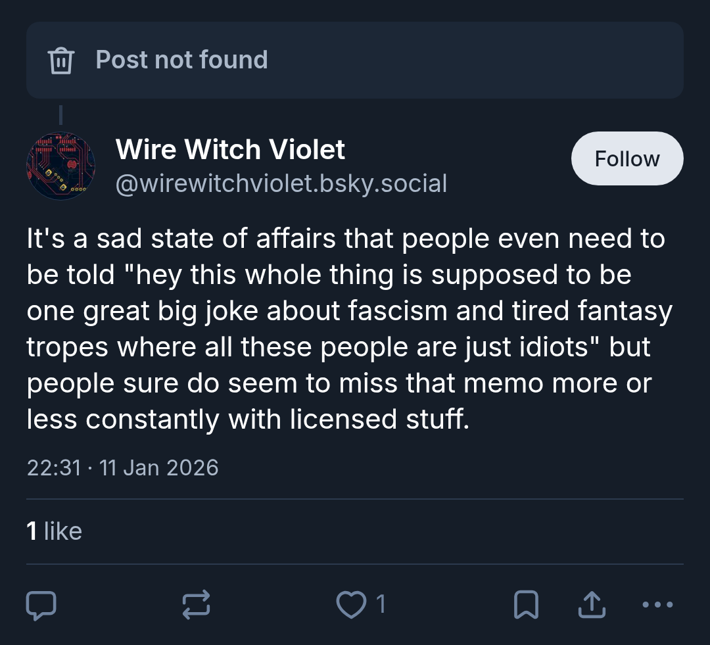The width and height of the screenshot is (710, 645).
Task: Show who liked via the 1 like link
Action: click(55, 531)
